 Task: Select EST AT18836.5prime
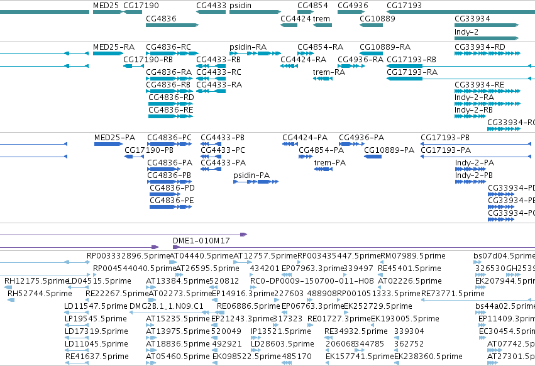tap(178, 344)
